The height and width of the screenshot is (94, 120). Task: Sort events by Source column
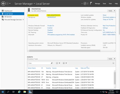click(x=54, y=68)
